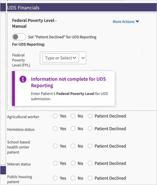The image size is (157, 185).
Task: Click the More Actions arrow icon
Action: [x=137, y=22]
